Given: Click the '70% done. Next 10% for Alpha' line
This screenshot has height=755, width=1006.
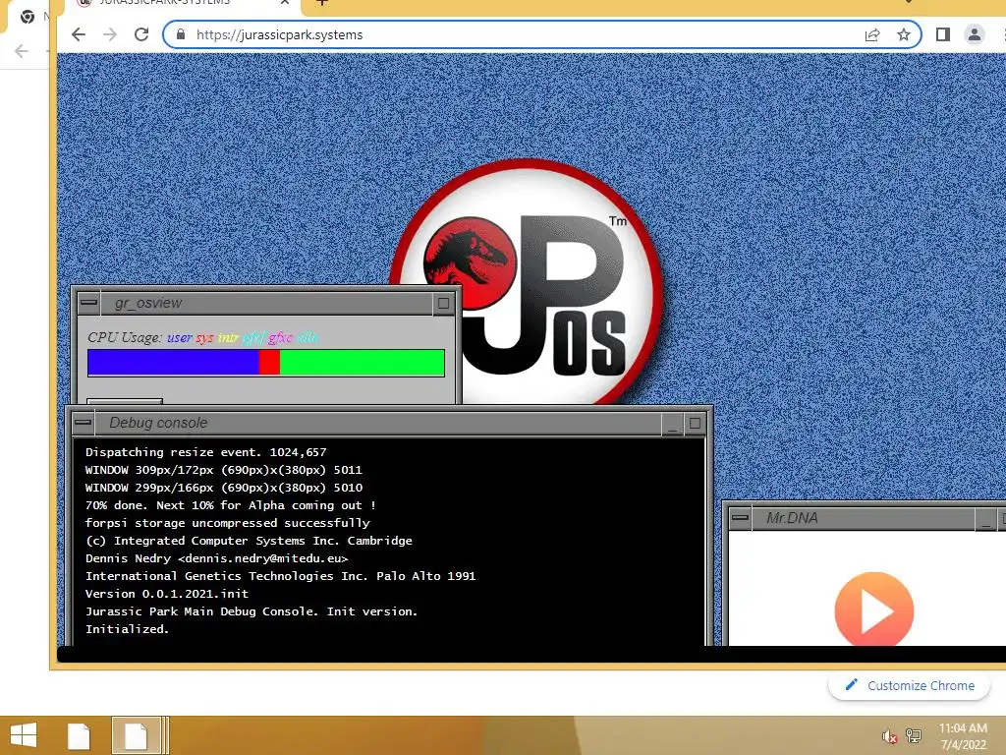Looking at the screenshot, I should click(230, 505).
